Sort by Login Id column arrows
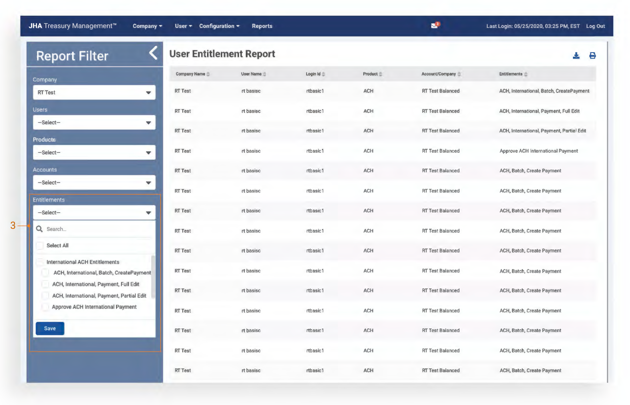The height and width of the screenshot is (405, 630). tap(323, 74)
